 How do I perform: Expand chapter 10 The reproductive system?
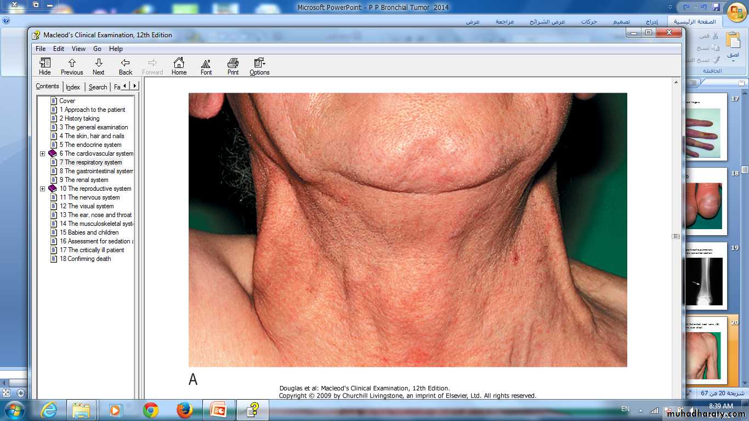(43, 189)
